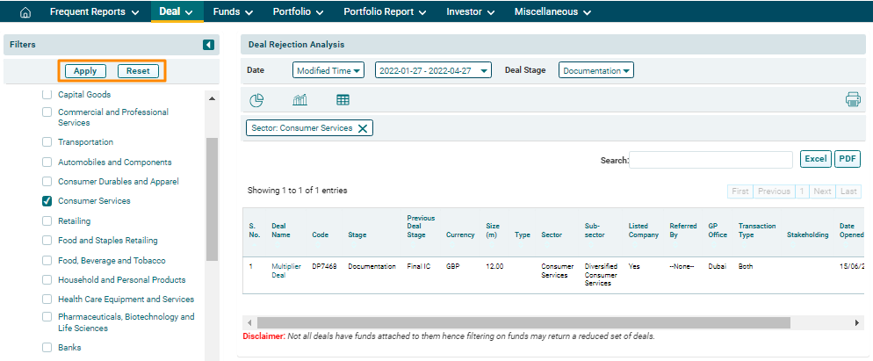Check the Transportation sector checkbox
The height and width of the screenshot is (361, 873).
tap(47, 142)
